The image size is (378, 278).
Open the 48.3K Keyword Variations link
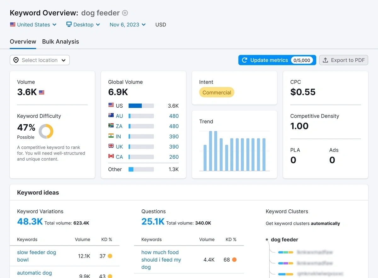pyautogui.click(x=30, y=222)
